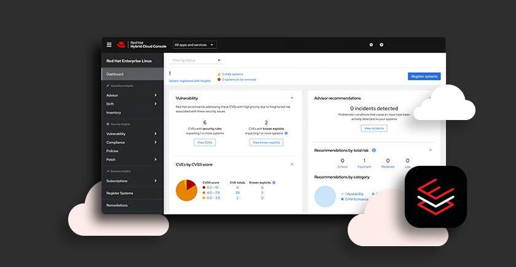This screenshot has width=516, height=267.
Task: Click Red Hat Enterprise Linux sidebar heading
Action: (129, 61)
